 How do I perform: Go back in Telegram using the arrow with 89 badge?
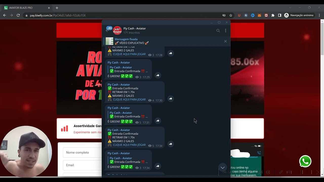pyautogui.click(x=109, y=30)
